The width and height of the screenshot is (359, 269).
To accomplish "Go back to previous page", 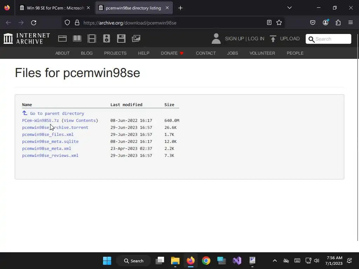I will pyautogui.click(x=8, y=23).
